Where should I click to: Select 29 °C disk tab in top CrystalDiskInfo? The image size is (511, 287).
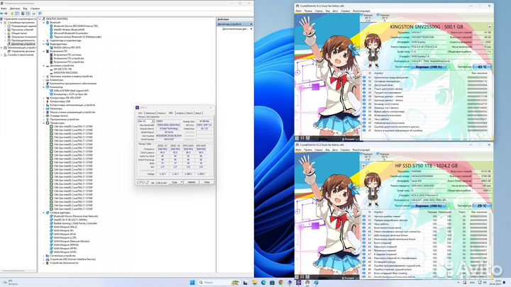point(384,18)
